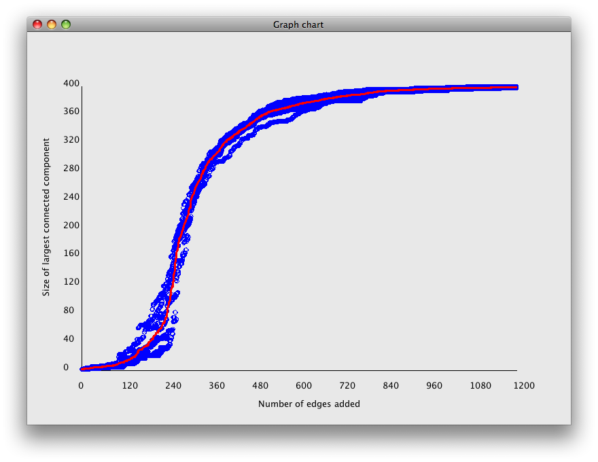Click the 120 tick on the horizontal axis
The width and height of the screenshot is (598, 462).
130,385
